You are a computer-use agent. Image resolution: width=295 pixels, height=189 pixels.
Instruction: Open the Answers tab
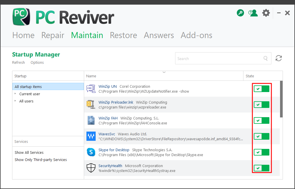click(159, 35)
